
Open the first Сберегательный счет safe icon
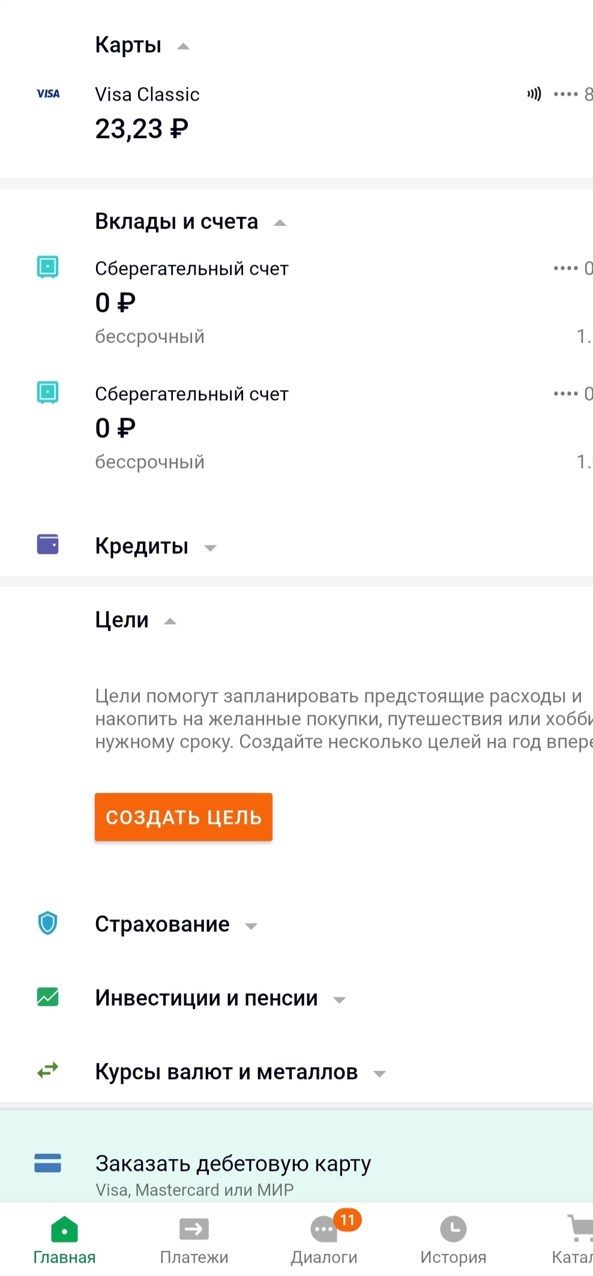(48, 266)
